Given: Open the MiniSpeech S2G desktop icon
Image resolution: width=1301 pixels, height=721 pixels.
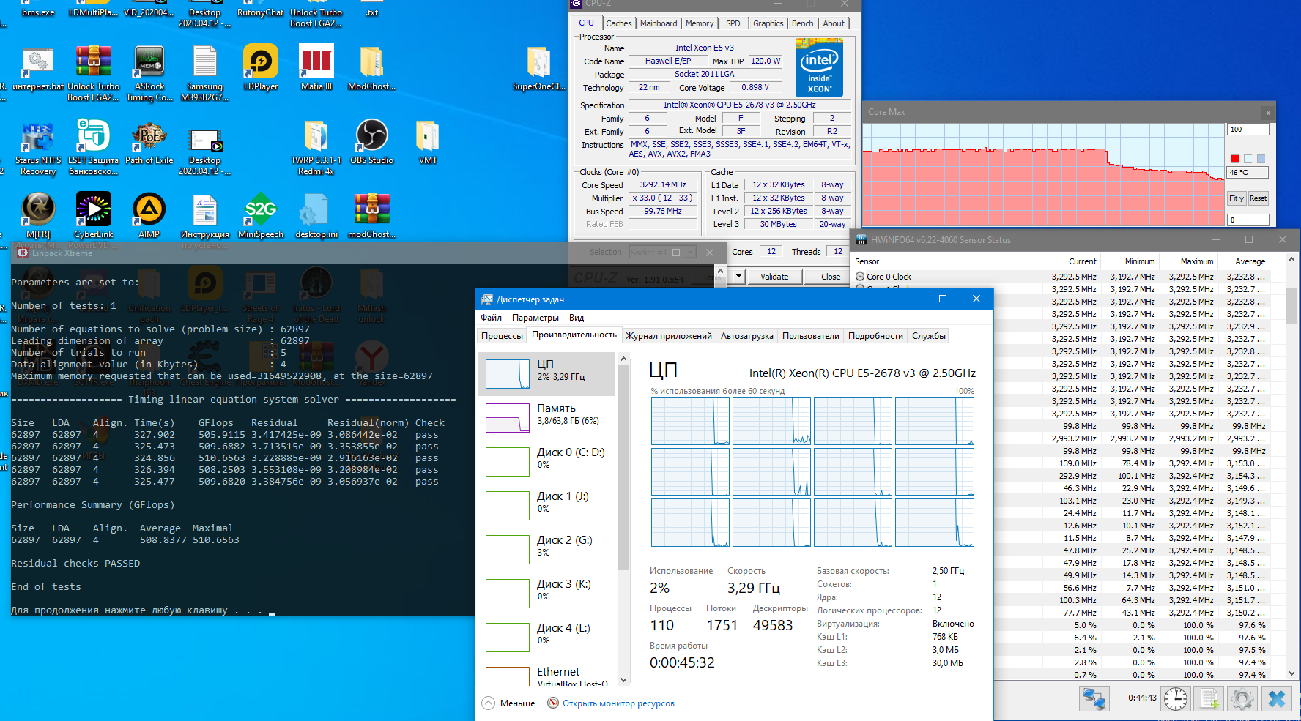Looking at the screenshot, I should click(261, 216).
